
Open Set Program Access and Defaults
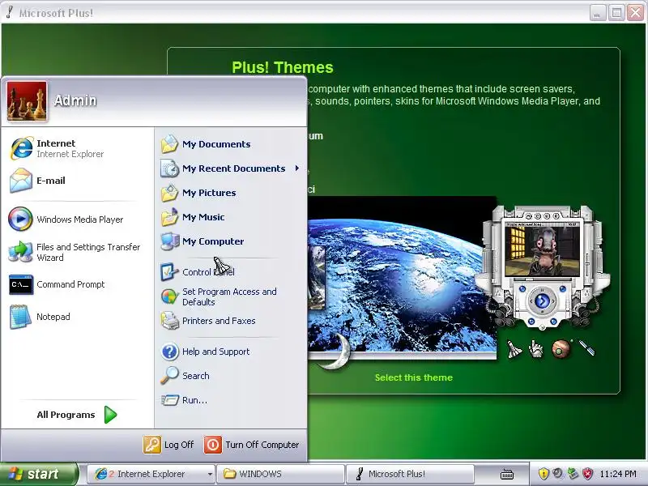tap(219, 296)
